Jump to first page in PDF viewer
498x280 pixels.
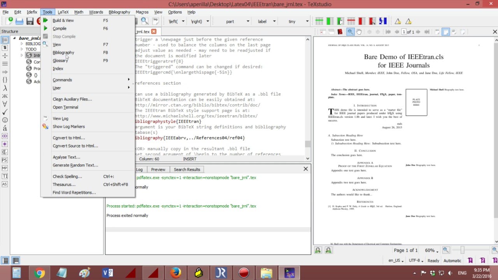click(x=388, y=32)
